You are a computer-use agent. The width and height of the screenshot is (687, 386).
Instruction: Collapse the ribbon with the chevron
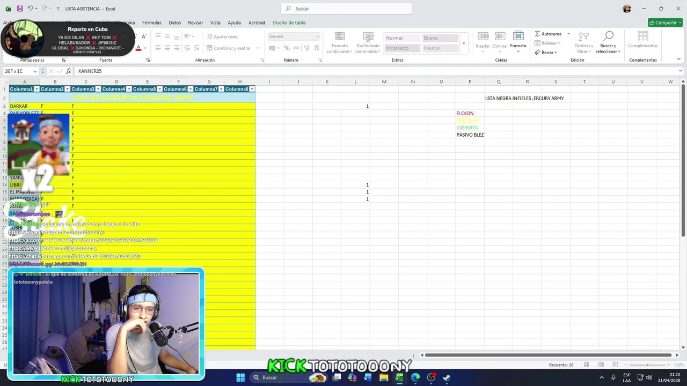click(x=679, y=59)
